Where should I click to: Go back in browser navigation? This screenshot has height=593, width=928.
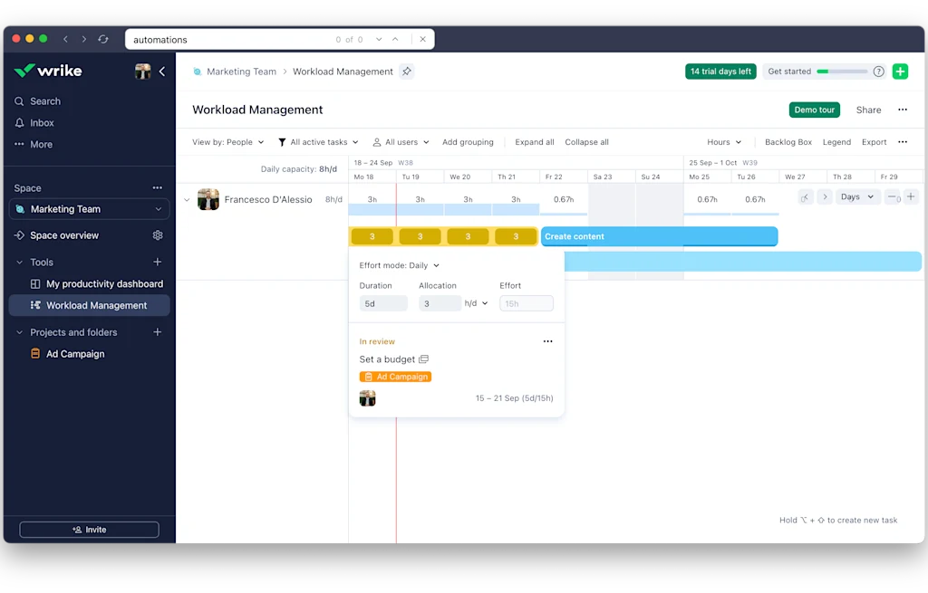(65, 39)
